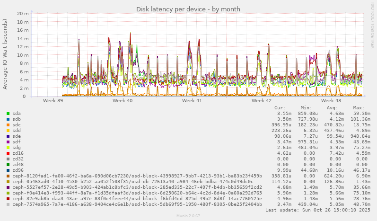Click the red zd16 legend swatch
The height and width of the screenshot is (221, 377).
point(8,153)
